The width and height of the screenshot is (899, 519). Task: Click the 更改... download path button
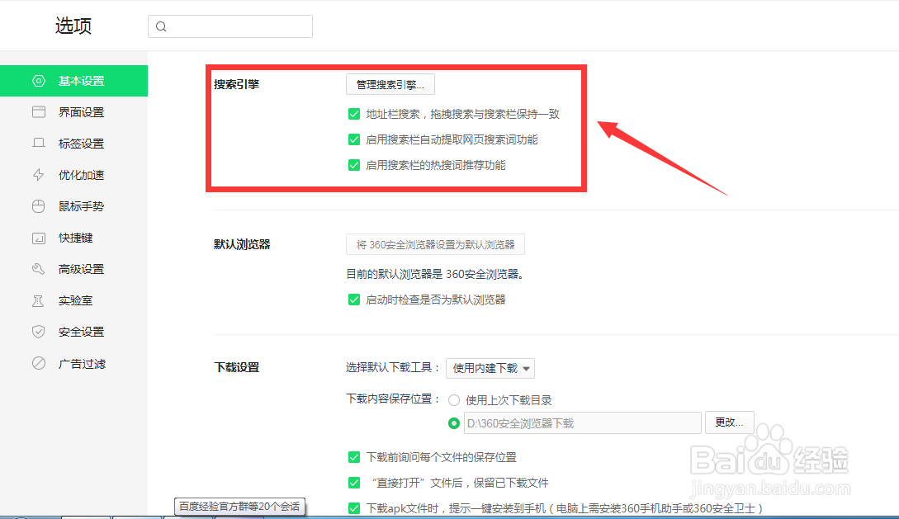tap(729, 422)
